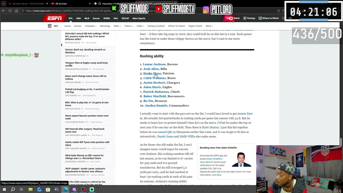Expand the More dropdown in the NFL nav
This screenshot has width=343, height=193.
pos(209,26)
